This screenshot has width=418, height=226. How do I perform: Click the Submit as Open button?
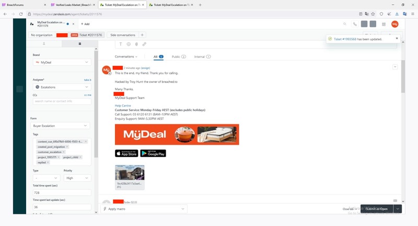(x=377, y=209)
